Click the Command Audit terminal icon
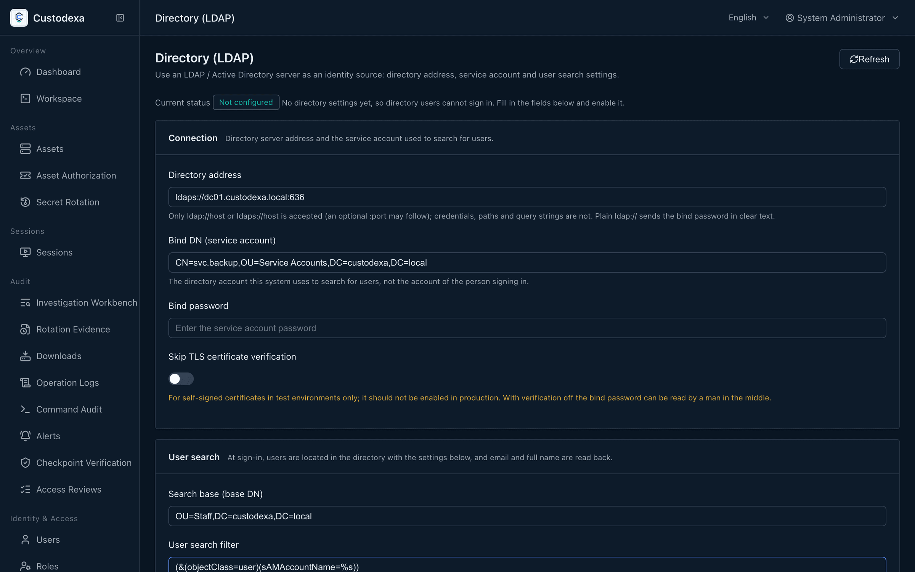Viewport: 915px width, 572px height. (25, 409)
